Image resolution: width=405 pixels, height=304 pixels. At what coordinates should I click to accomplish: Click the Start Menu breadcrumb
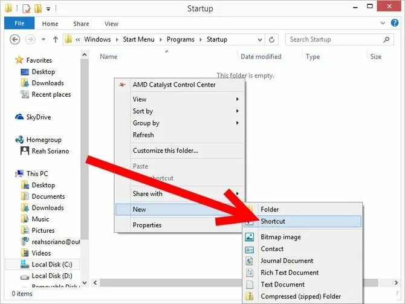pyautogui.click(x=138, y=39)
